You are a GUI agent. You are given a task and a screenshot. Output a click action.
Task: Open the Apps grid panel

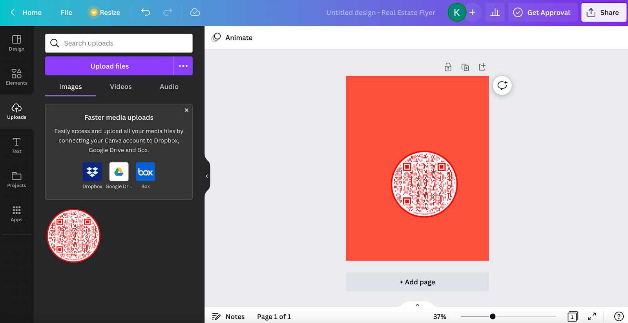(x=16, y=214)
